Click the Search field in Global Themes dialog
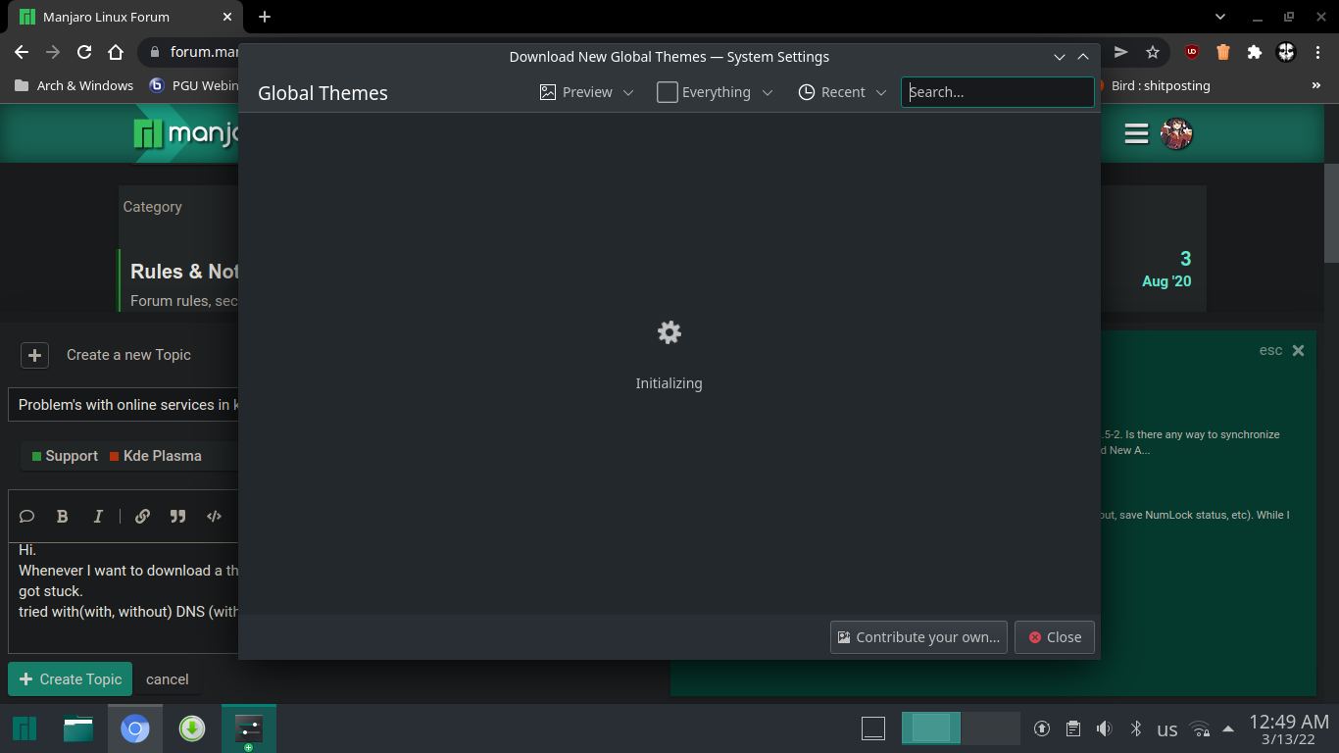Image resolution: width=1339 pixels, height=753 pixels. click(x=998, y=92)
